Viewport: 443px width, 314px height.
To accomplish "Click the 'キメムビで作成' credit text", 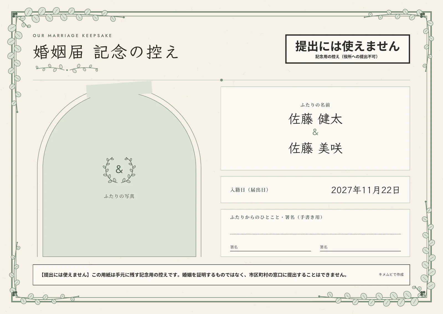I will tap(391, 274).
